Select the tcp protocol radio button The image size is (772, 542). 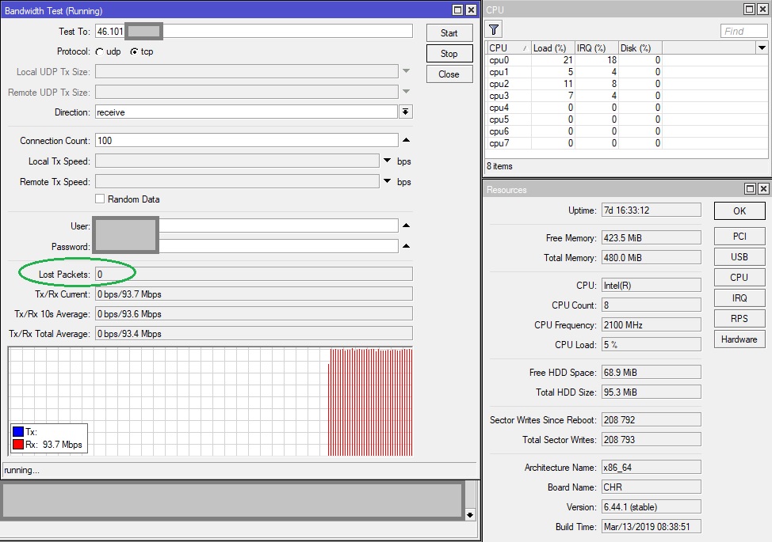(x=134, y=51)
